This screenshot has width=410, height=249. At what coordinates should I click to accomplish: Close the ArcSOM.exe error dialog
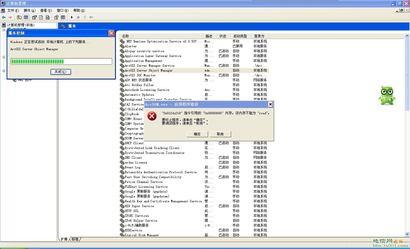[270, 104]
